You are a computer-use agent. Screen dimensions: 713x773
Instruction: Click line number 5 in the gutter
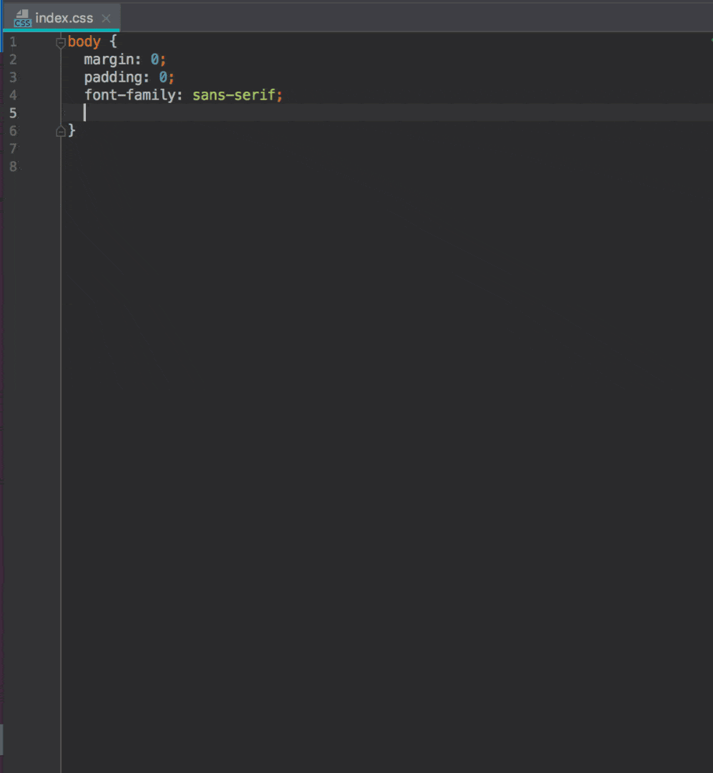(13, 112)
